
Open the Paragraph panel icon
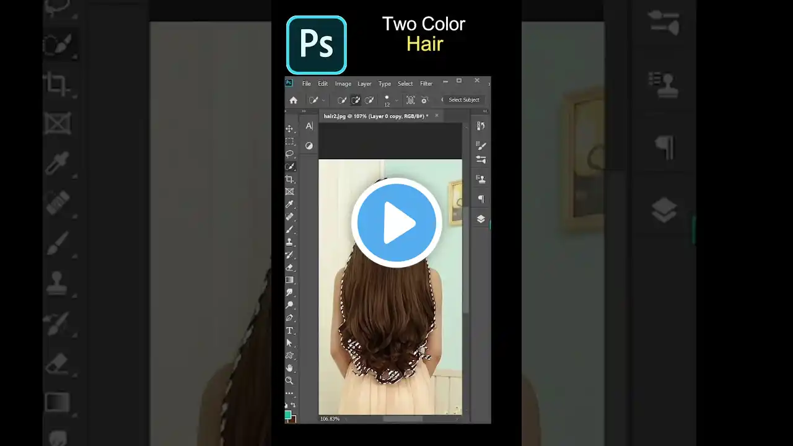pos(481,199)
